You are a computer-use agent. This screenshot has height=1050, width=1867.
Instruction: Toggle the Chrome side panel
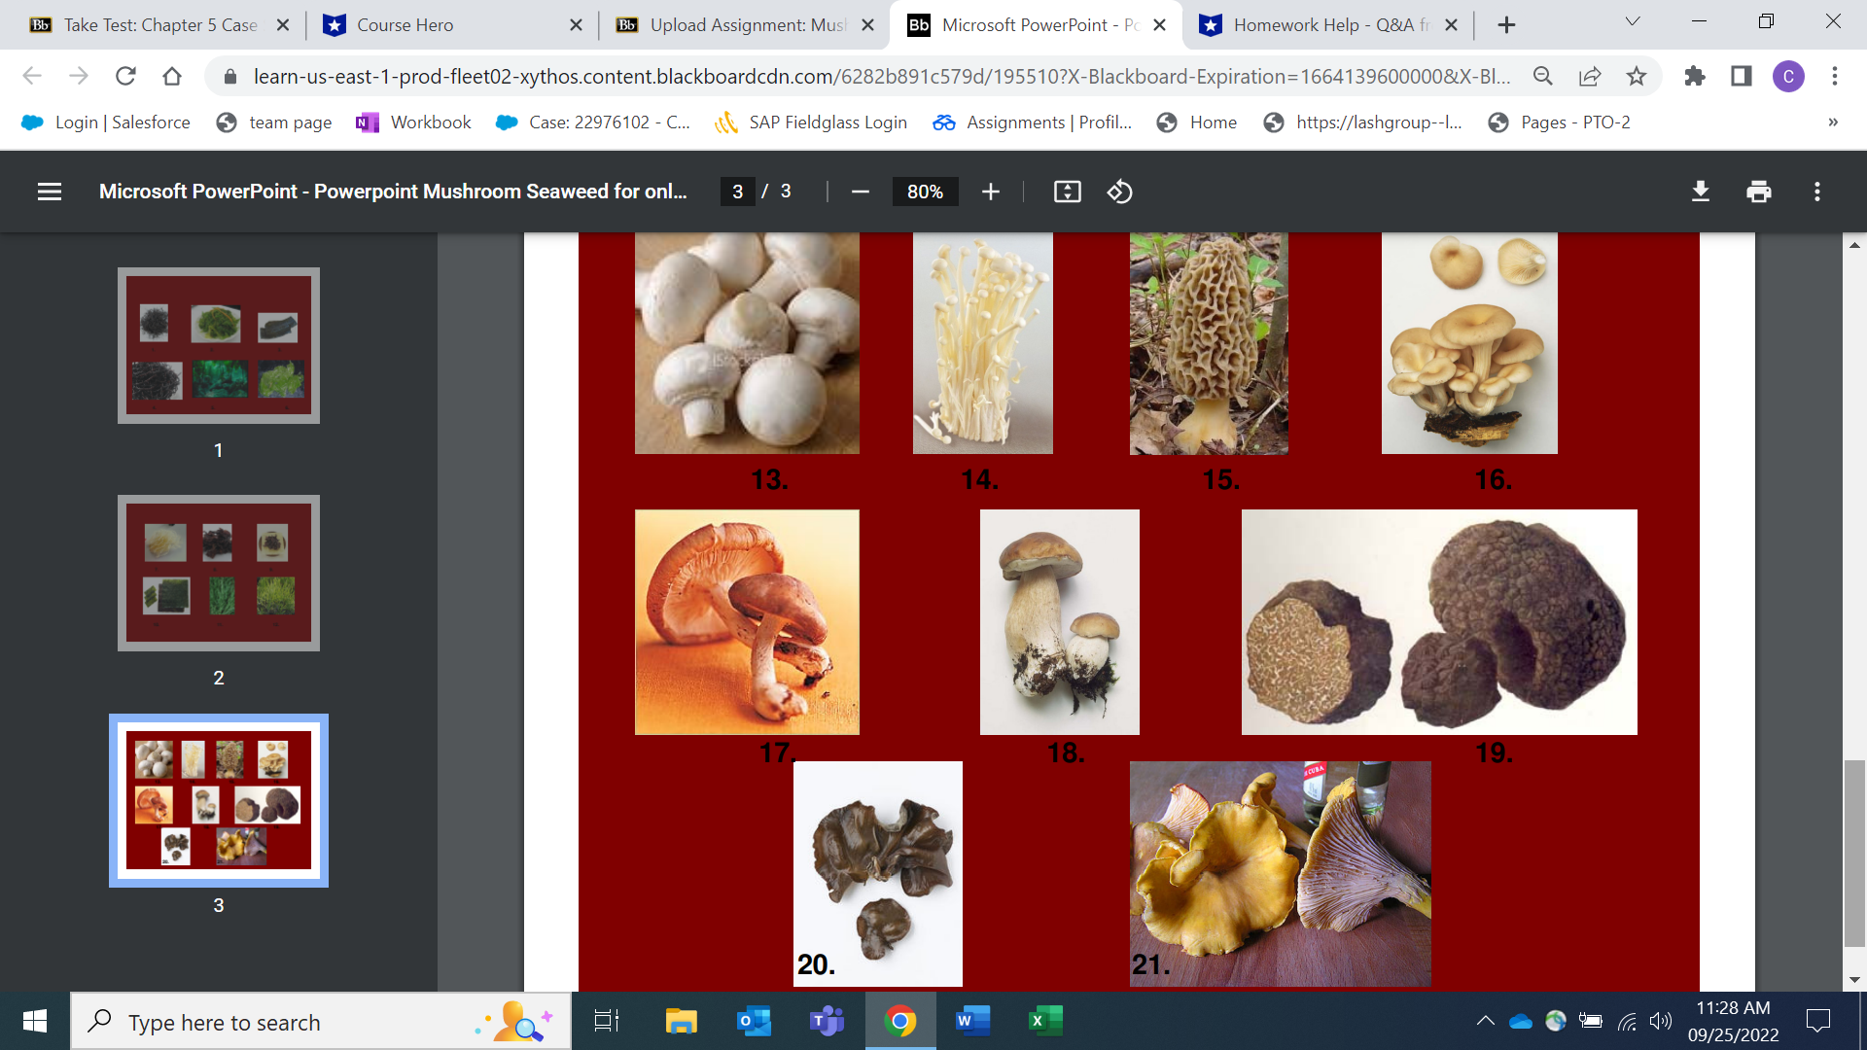pyautogui.click(x=1741, y=76)
